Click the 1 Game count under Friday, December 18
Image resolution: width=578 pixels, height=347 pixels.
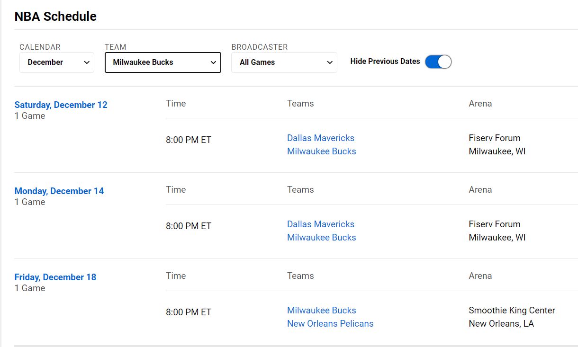point(30,288)
